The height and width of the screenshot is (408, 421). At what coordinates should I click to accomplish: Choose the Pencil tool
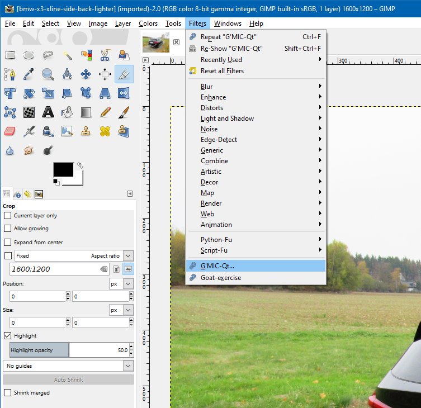click(105, 112)
